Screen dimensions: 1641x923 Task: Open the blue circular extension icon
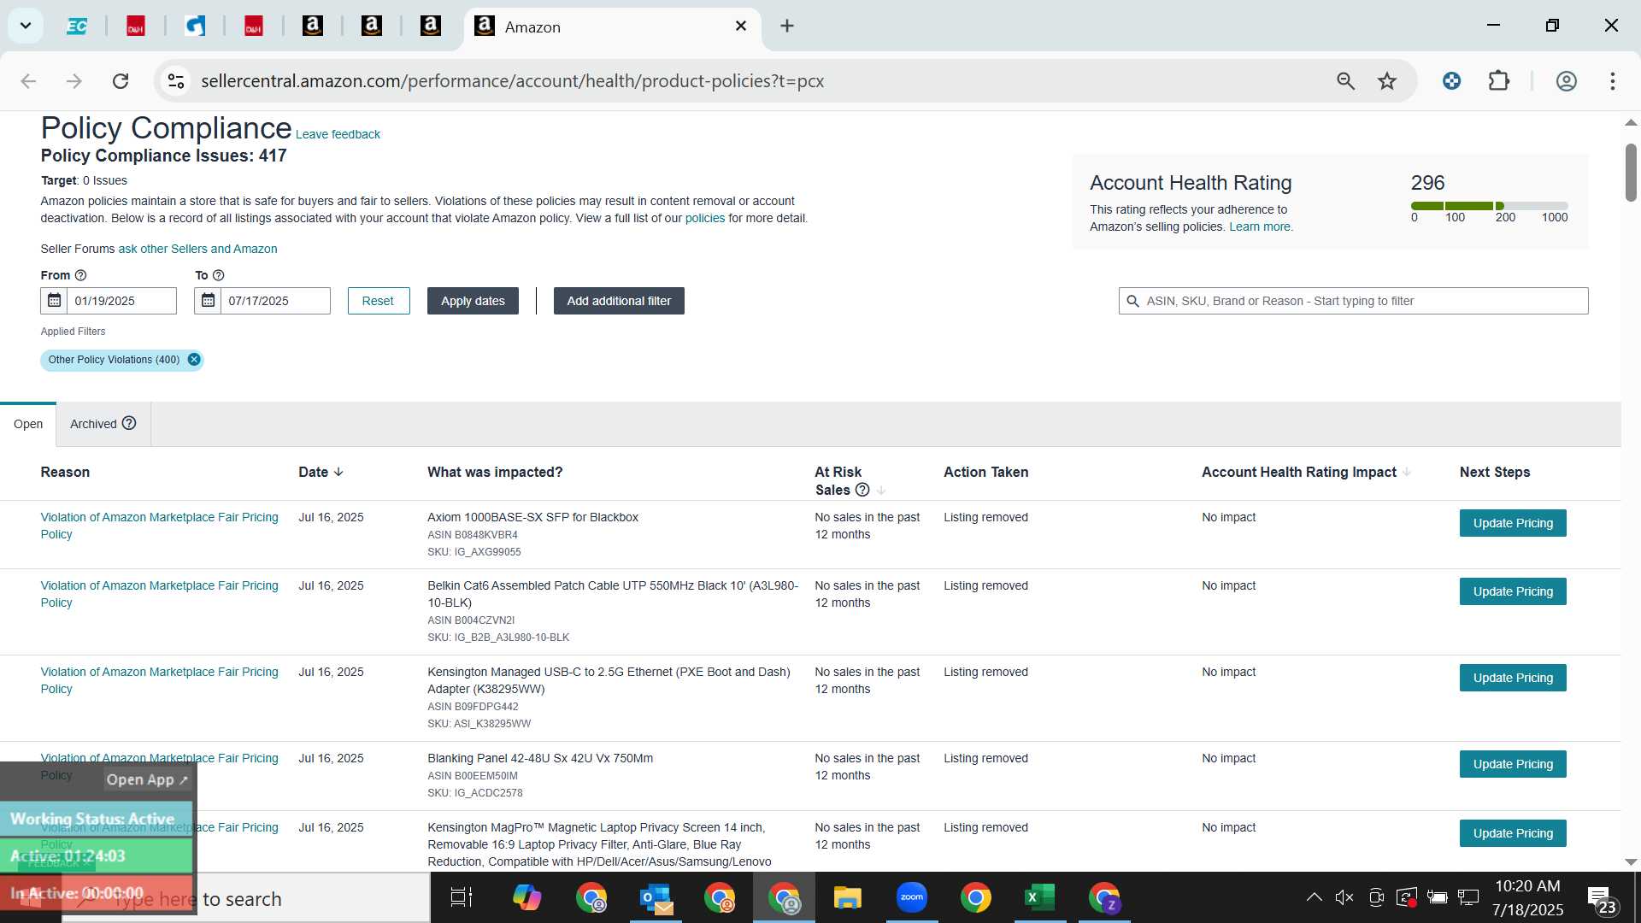pos(1451,81)
